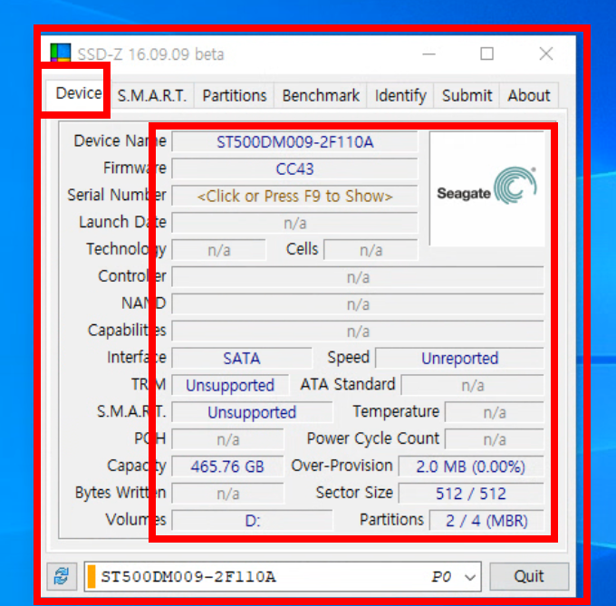
Task: Click the Technology n/a field
Action: [x=219, y=250]
